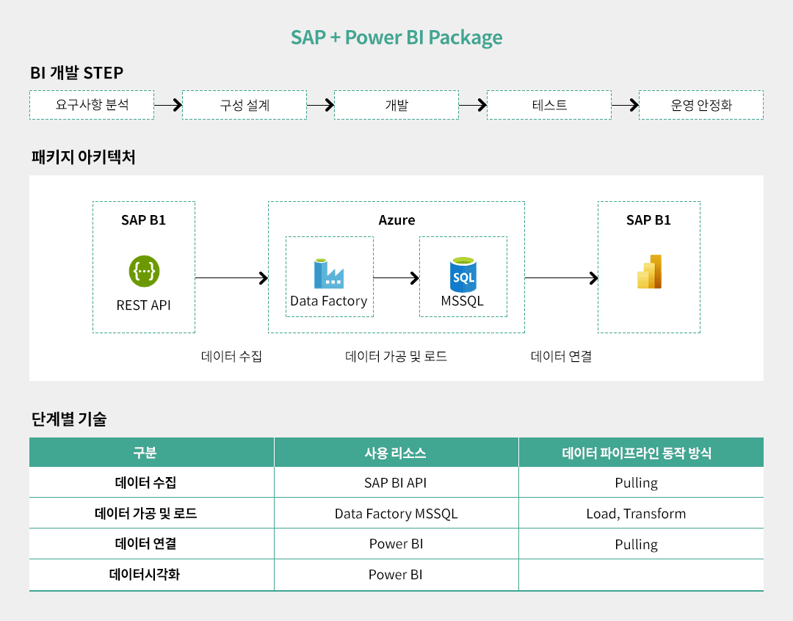The width and height of the screenshot is (793, 621).
Task: Click the 패키지 아키텍처 heading
Action: coord(83,157)
